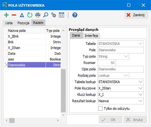This screenshot has height=127, width=151.
Task: Open the Typ pola dropdown
Action: point(126,56)
